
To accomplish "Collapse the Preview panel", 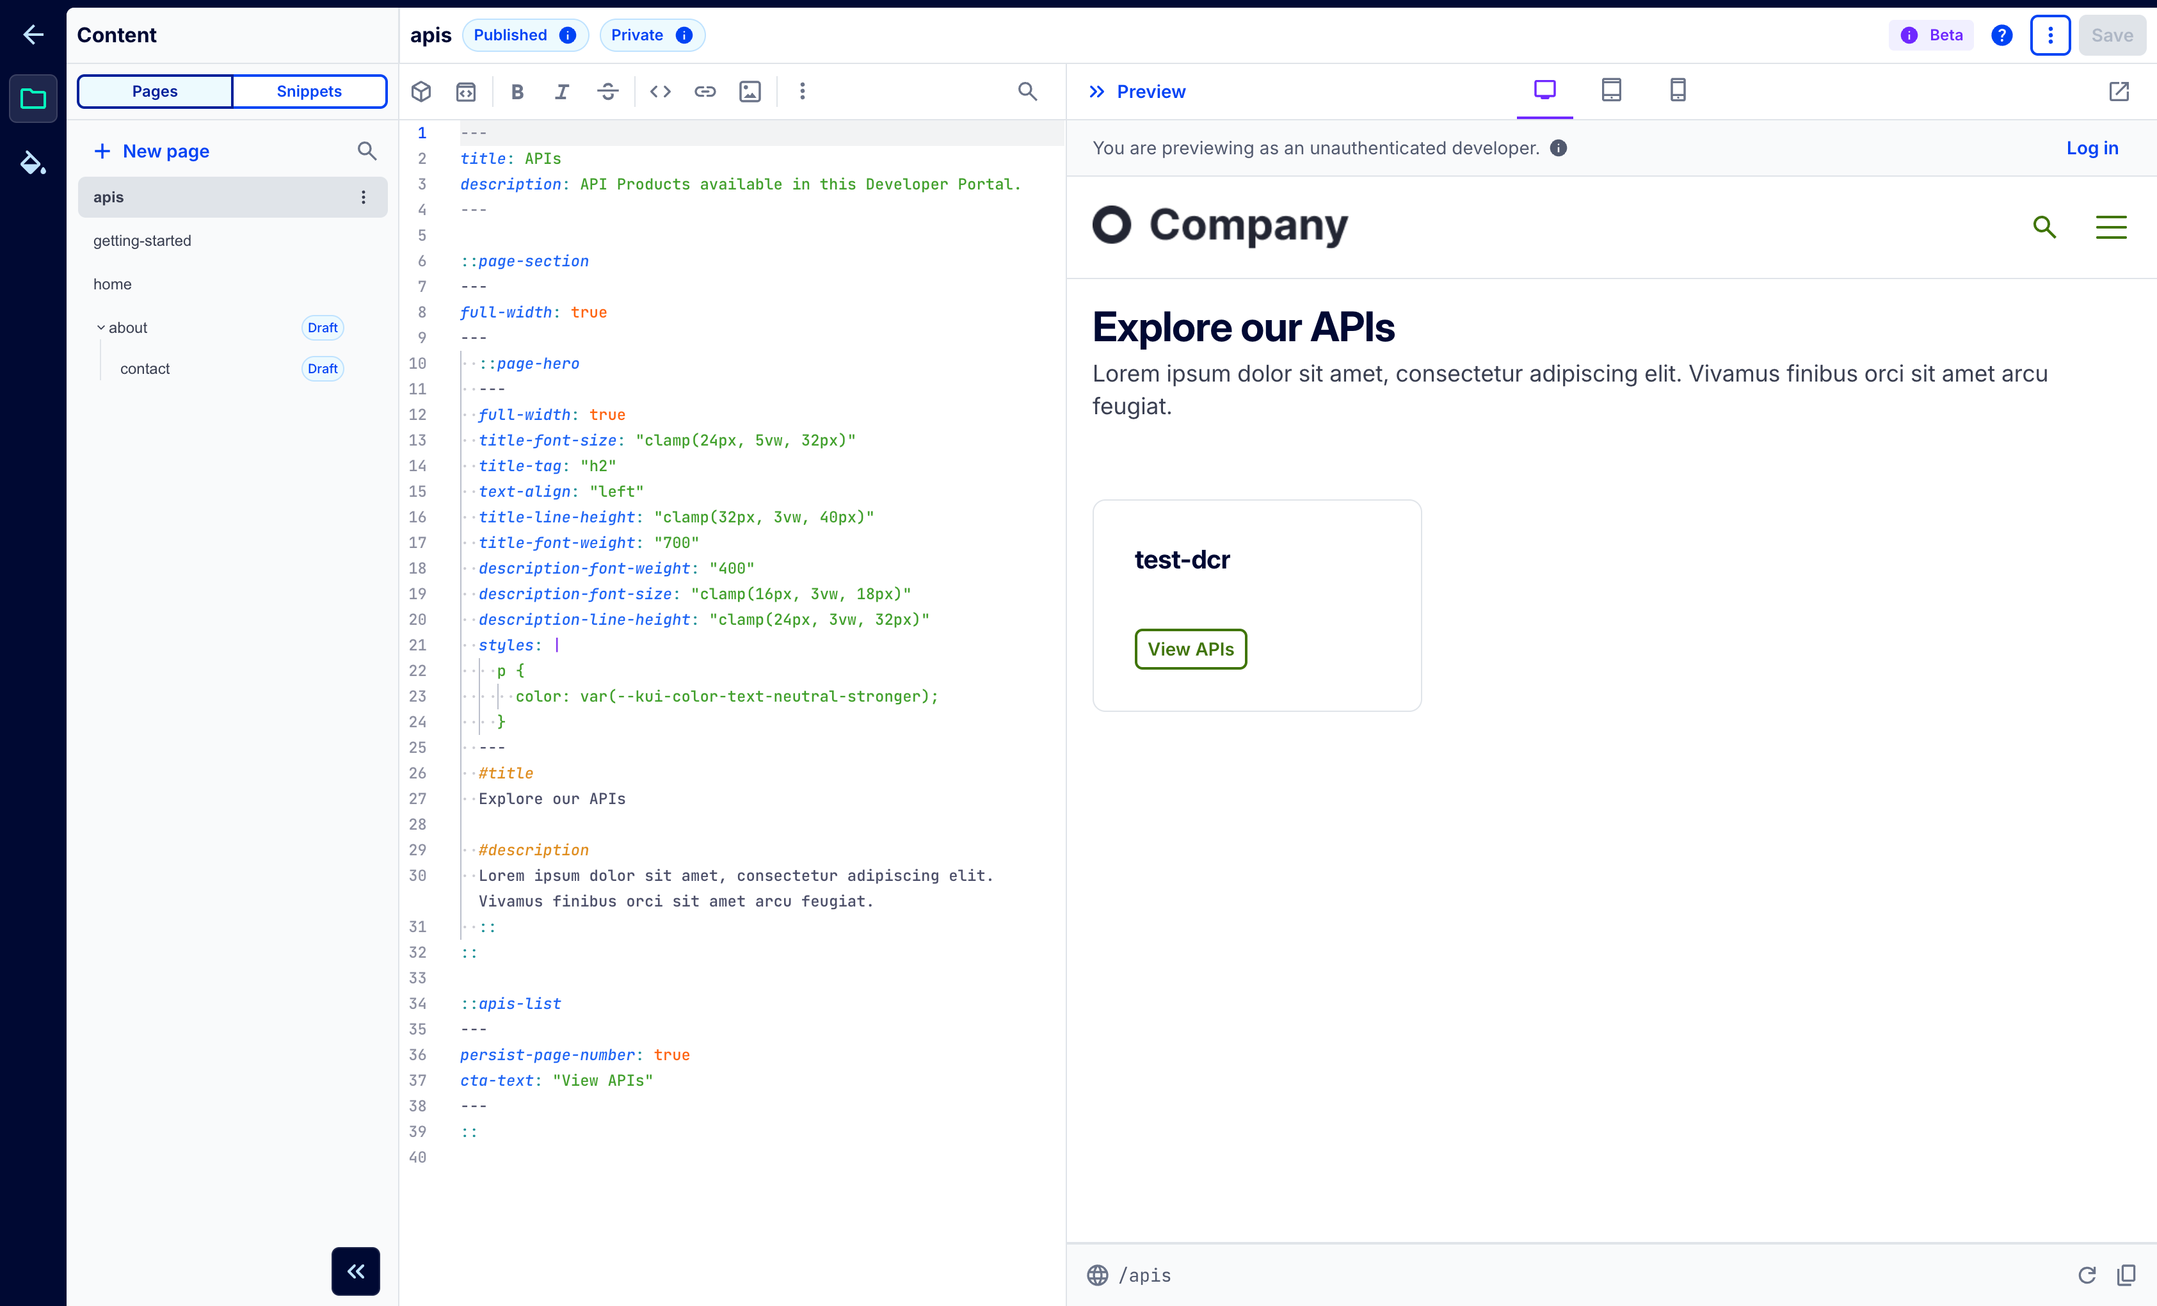I will pyautogui.click(x=1097, y=92).
